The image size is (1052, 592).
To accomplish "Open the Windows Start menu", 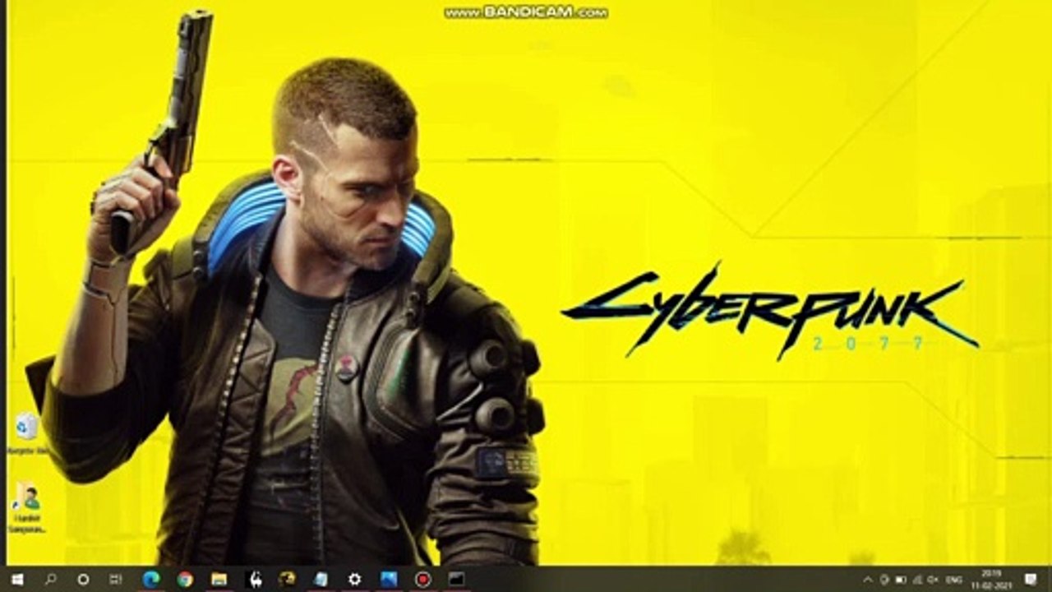I will (x=16, y=579).
